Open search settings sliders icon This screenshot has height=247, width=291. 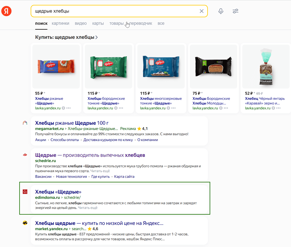click(236, 11)
